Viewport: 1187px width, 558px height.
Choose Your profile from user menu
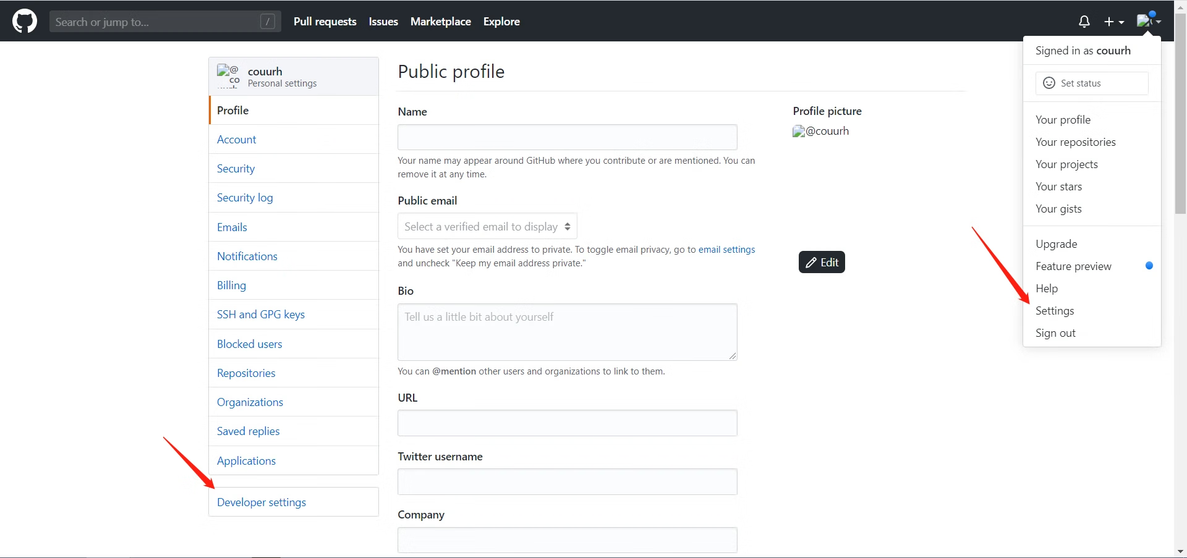[1092, 119]
